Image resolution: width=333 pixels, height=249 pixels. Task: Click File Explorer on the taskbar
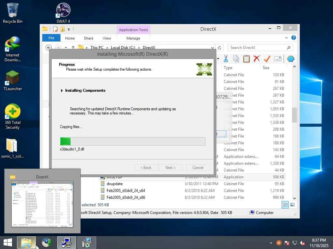(x=26, y=243)
